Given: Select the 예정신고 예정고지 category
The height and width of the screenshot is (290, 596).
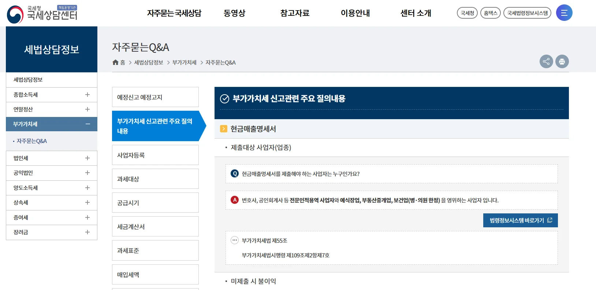Looking at the screenshot, I should tap(155, 97).
